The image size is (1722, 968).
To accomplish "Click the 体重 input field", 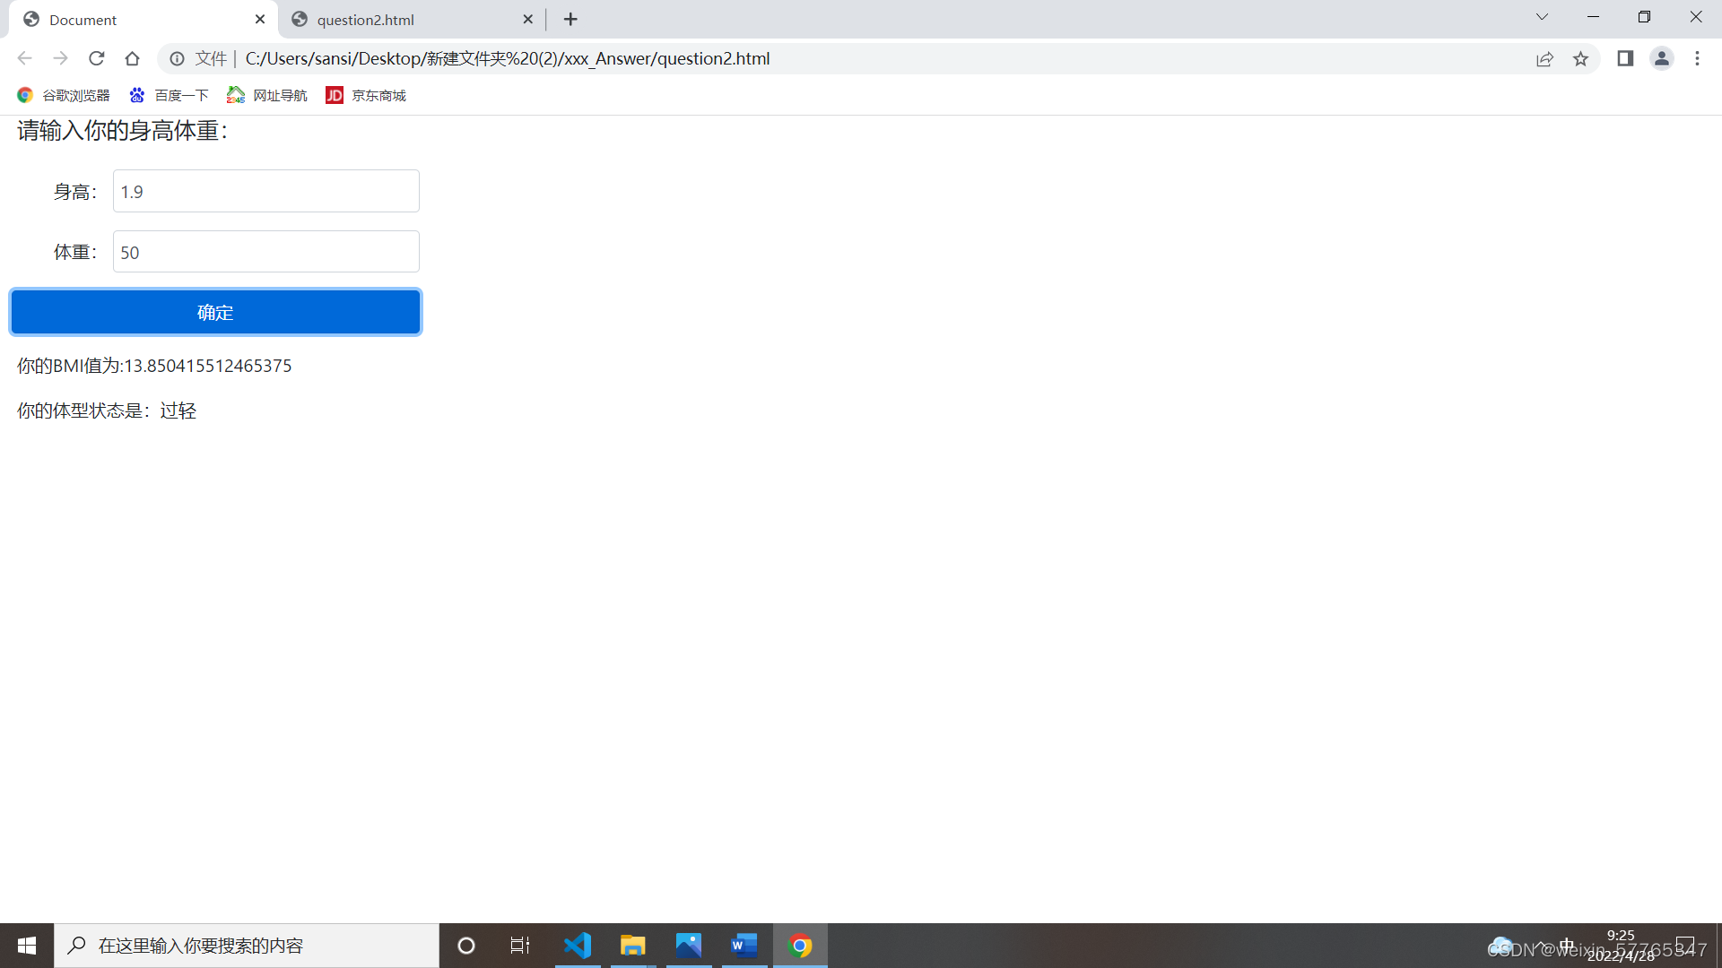I will [265, 252].
